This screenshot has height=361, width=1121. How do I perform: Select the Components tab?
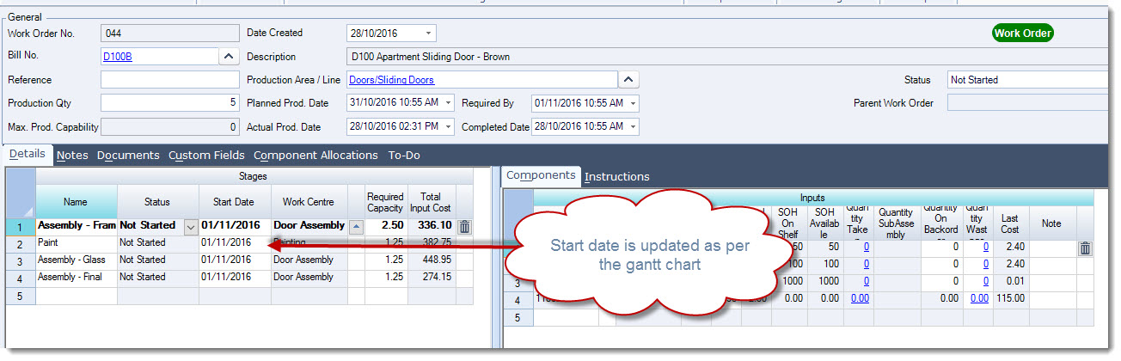click(541, 175)
